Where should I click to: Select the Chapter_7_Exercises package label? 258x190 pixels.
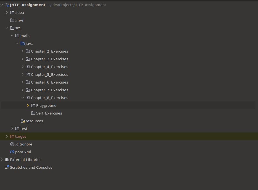pos(49,90)
